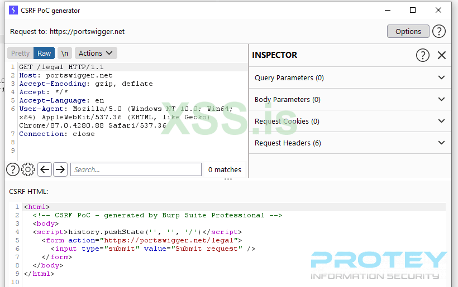Click in the Search input field
Viewport: 458px width, 287px height.
click(x=136, y=169)
